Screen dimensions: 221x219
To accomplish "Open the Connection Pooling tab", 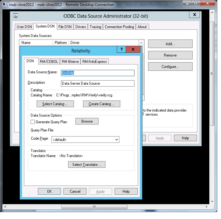I will click(x=119, y=27).
